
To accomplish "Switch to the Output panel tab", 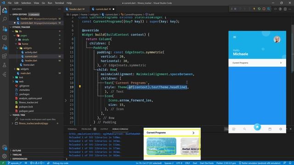I will point(104,129).
